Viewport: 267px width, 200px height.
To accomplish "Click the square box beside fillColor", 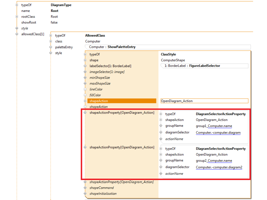I will (85, 95).
